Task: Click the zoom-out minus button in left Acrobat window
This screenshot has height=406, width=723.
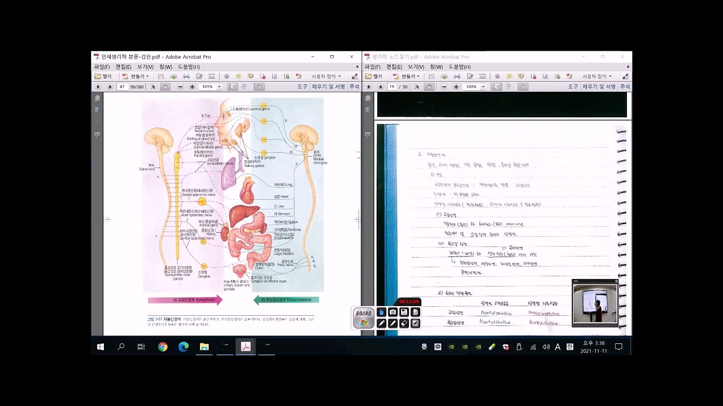Action: (x=180, y=87)
